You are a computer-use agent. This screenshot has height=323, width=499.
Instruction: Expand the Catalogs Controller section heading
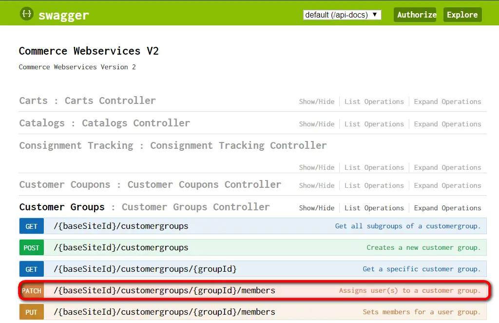click(x=104, y=123)
